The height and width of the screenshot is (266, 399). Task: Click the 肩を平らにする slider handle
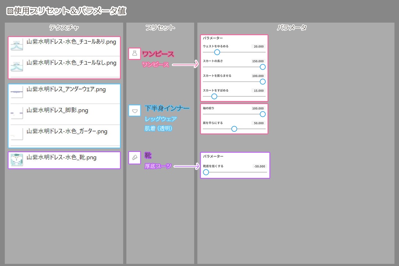point(234,129)
